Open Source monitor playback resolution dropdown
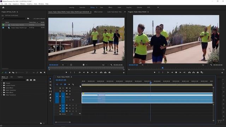Image resolution: width=226 pixels, height=127 pixels. click(105, 65)
